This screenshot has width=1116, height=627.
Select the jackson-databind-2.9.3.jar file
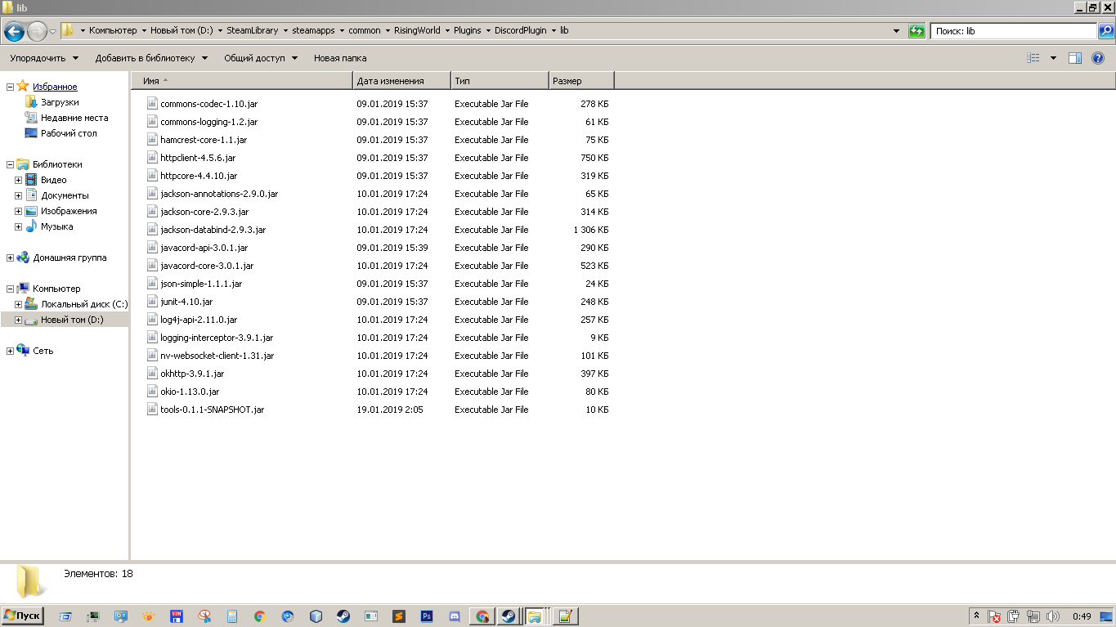[x=213, y=230]
